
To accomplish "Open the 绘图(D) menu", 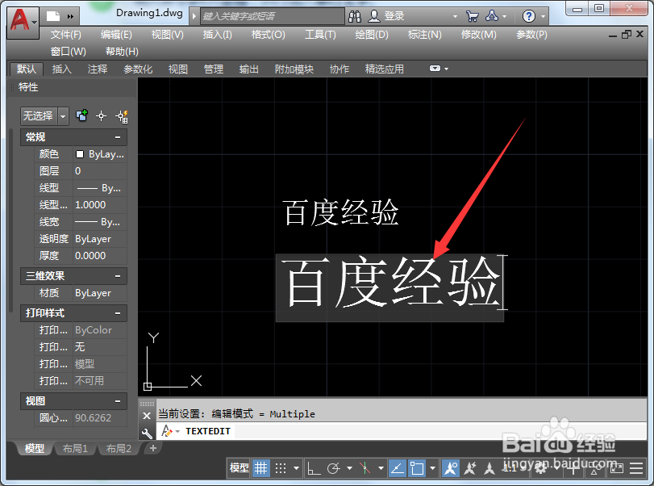I will tap(372, 35).
